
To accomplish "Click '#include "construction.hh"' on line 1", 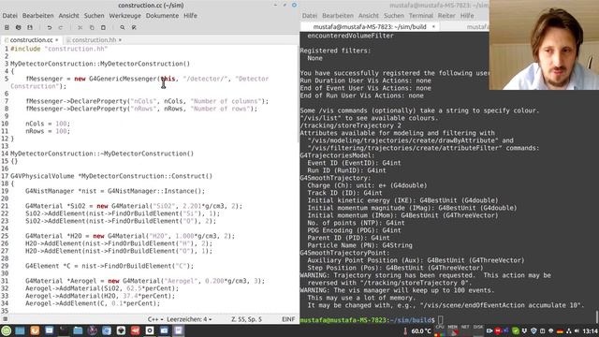I will (59, 49).
